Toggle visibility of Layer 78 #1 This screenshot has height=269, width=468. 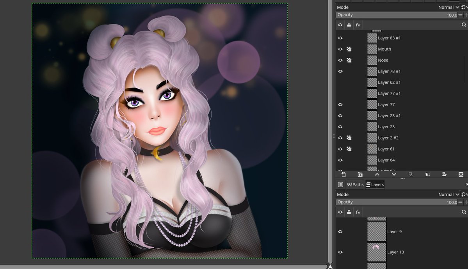click(x=340, y=71)
